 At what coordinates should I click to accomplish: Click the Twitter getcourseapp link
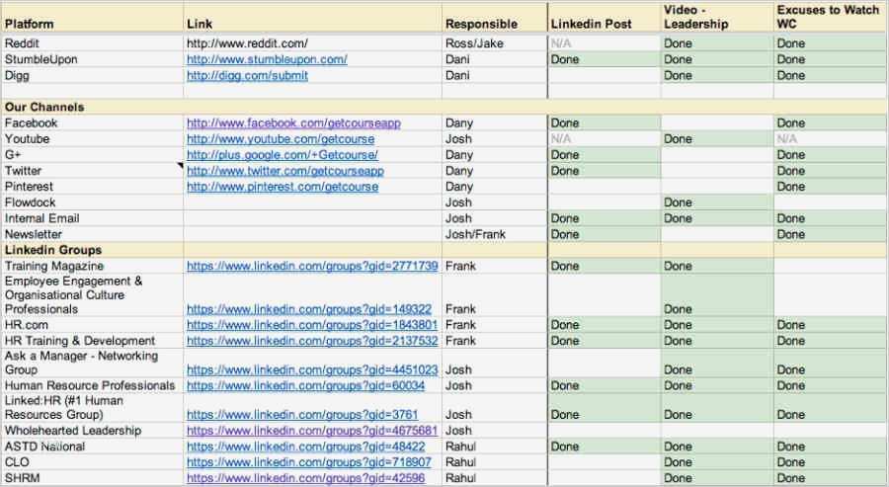[x=285, y=171]
